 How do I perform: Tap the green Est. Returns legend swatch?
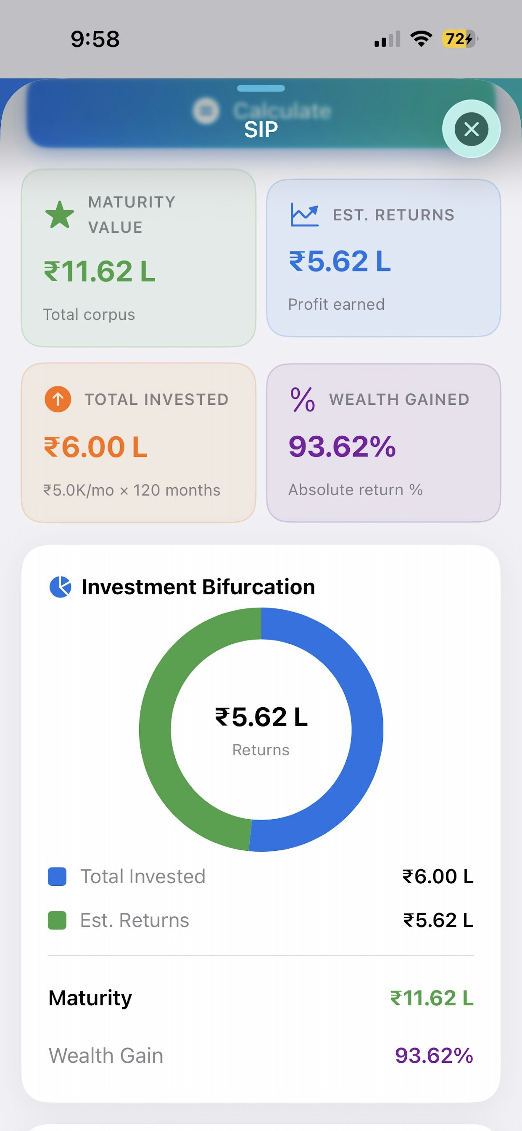(x=57, y=920)
